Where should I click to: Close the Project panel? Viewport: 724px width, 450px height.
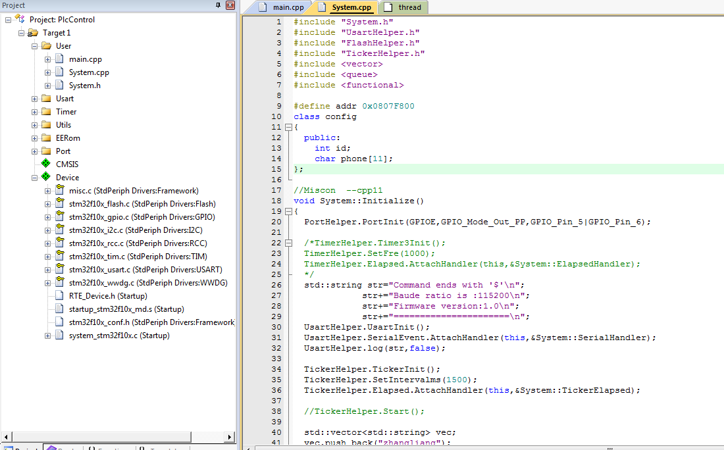(x=230, y=5)
